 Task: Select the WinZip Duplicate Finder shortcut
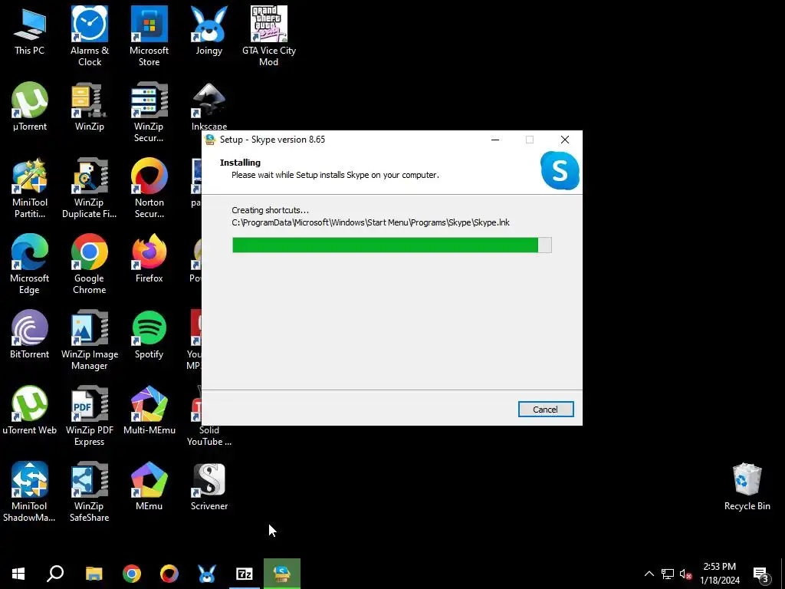coord(90,189)
